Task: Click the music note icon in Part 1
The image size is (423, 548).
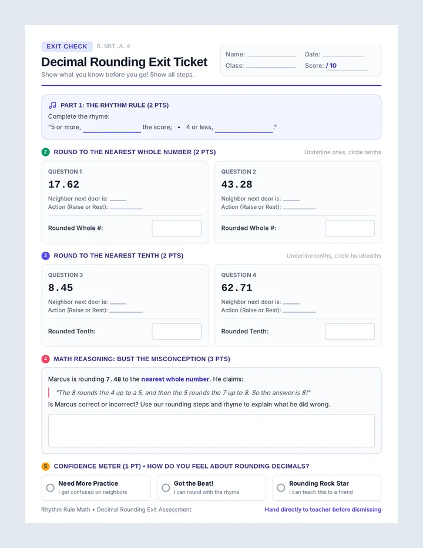Action: [52, 105]
